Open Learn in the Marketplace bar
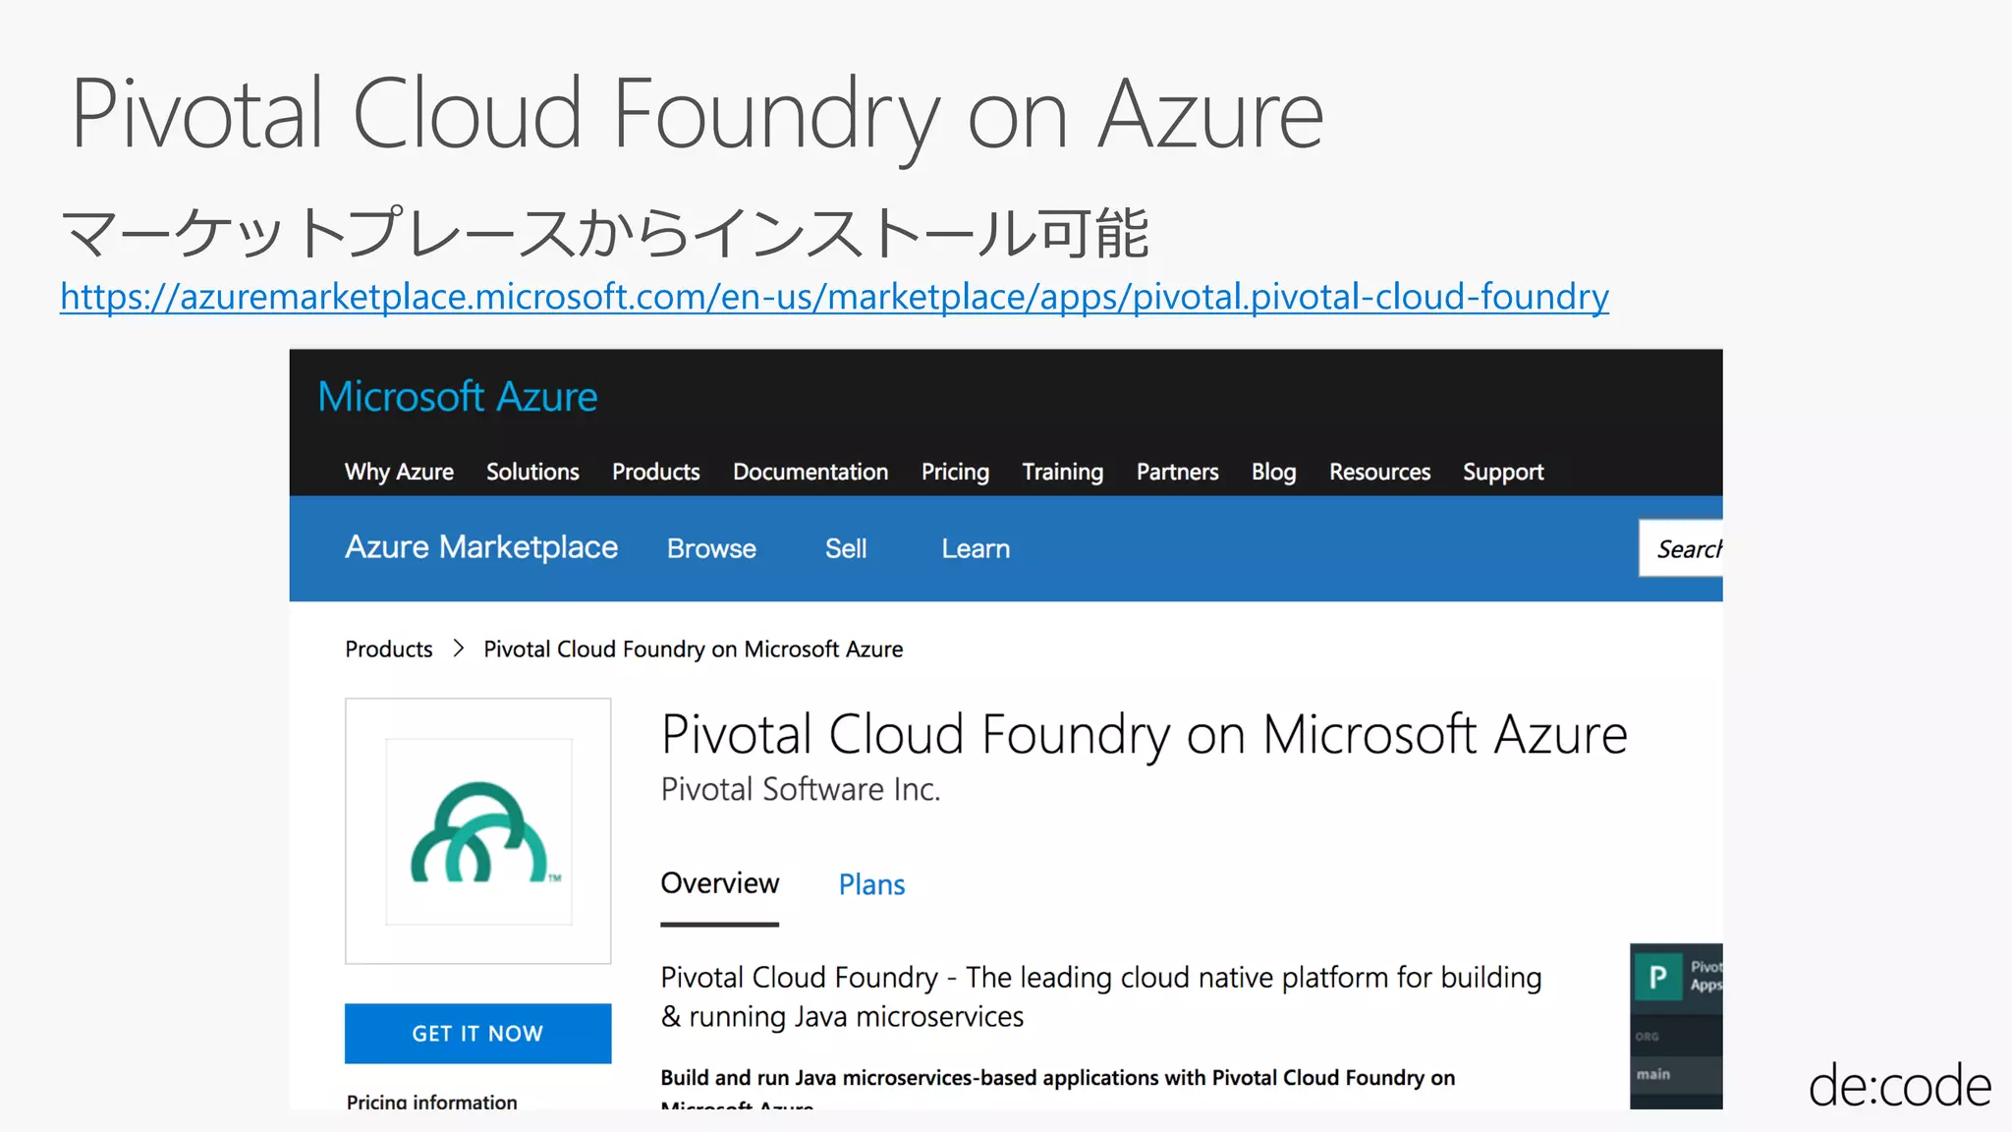 [x=976, y=548]
